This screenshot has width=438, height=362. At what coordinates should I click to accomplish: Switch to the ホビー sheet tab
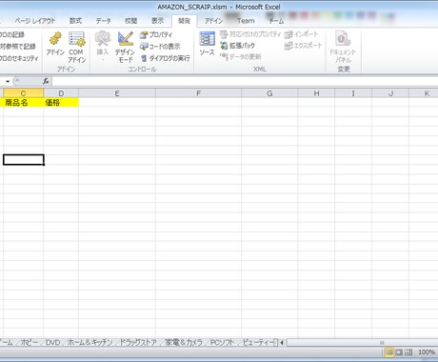(29, 343)
